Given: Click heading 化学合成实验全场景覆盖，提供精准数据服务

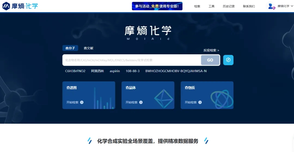Looking at the screenshot, I should pos(148,141).
